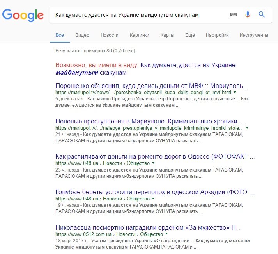Expand the arrow beside nelepye_prestupleniya URL
This screenshot has width=278, height=254.
pos(247,128)
